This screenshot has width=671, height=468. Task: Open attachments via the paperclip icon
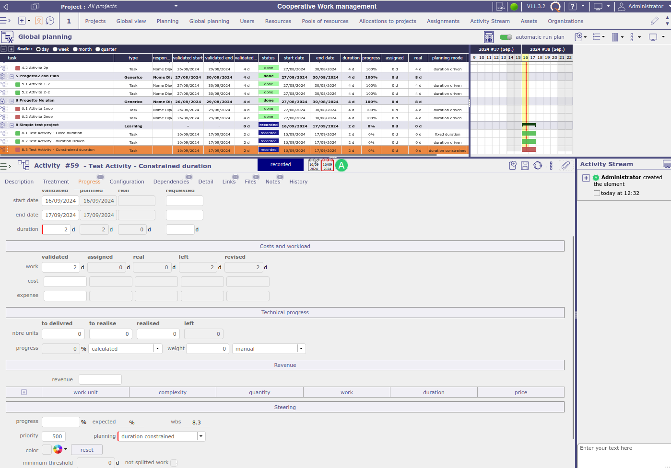pyautogui.click(x=566, y=165)
